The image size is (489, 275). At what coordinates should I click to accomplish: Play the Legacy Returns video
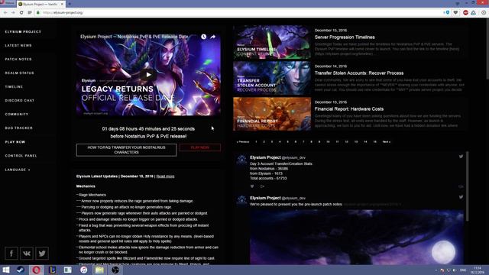pyautogui.click(x=148, y=75)
